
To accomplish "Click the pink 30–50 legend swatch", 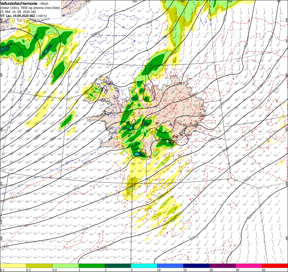I will (249, 266).
